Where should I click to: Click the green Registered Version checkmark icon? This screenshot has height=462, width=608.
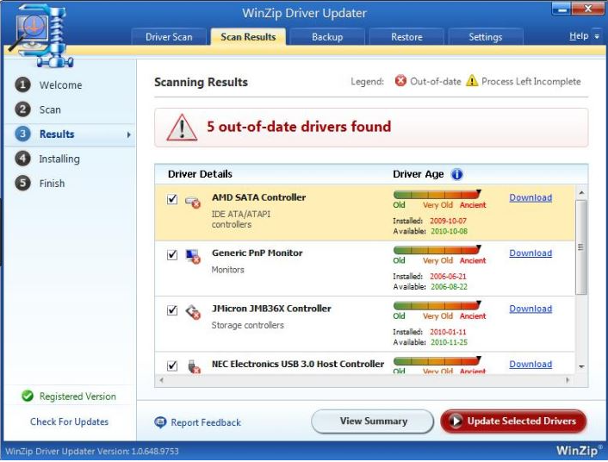click(26, 396)
